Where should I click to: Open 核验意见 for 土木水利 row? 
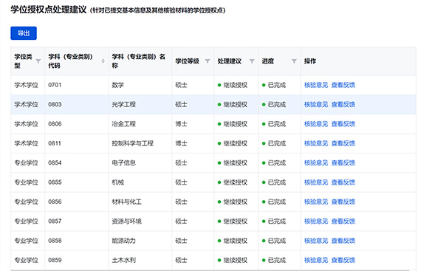(316, 260)
